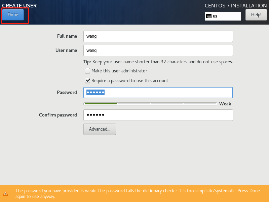Click inside the Confirm password field
The height and width of the screenshot is (202, 269).
pyautogui.click(x=158, y=115)
